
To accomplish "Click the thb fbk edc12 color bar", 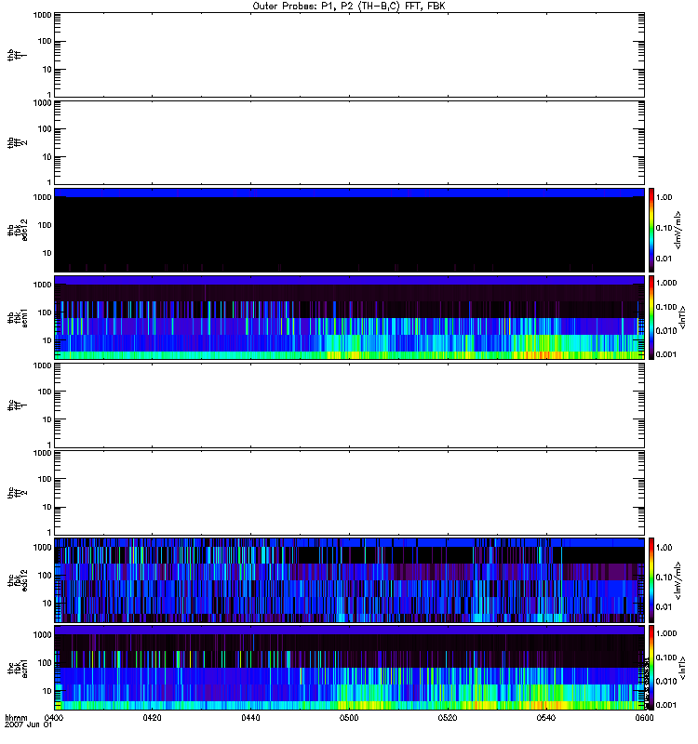I will (x=651, y=230).
